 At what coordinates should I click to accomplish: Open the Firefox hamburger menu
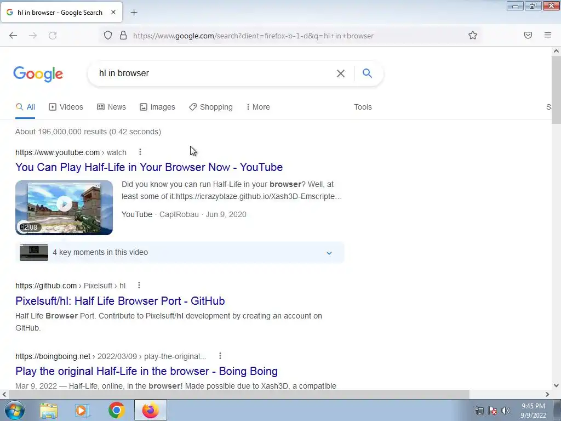(548, 35)
